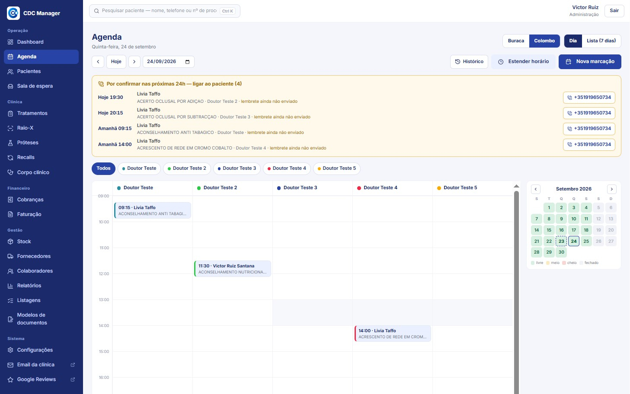630x394 pixels.
Task: Open the Raio-X section
Action: pos(42,128)
